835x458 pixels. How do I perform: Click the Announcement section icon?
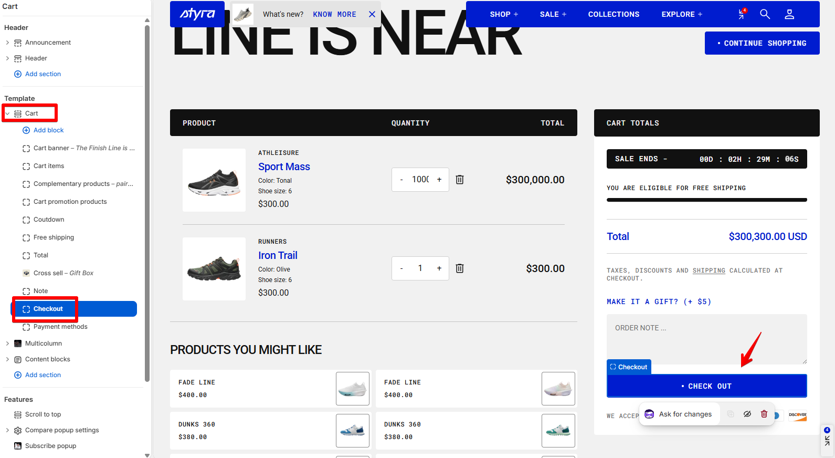pyautogui.click(x=18, y=43)
